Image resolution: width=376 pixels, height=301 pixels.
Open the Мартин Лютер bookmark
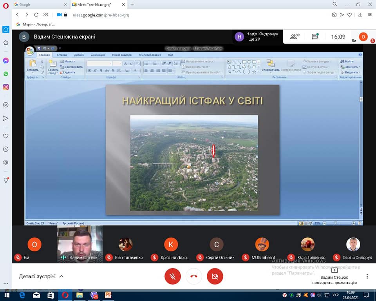tap(35, 24)
